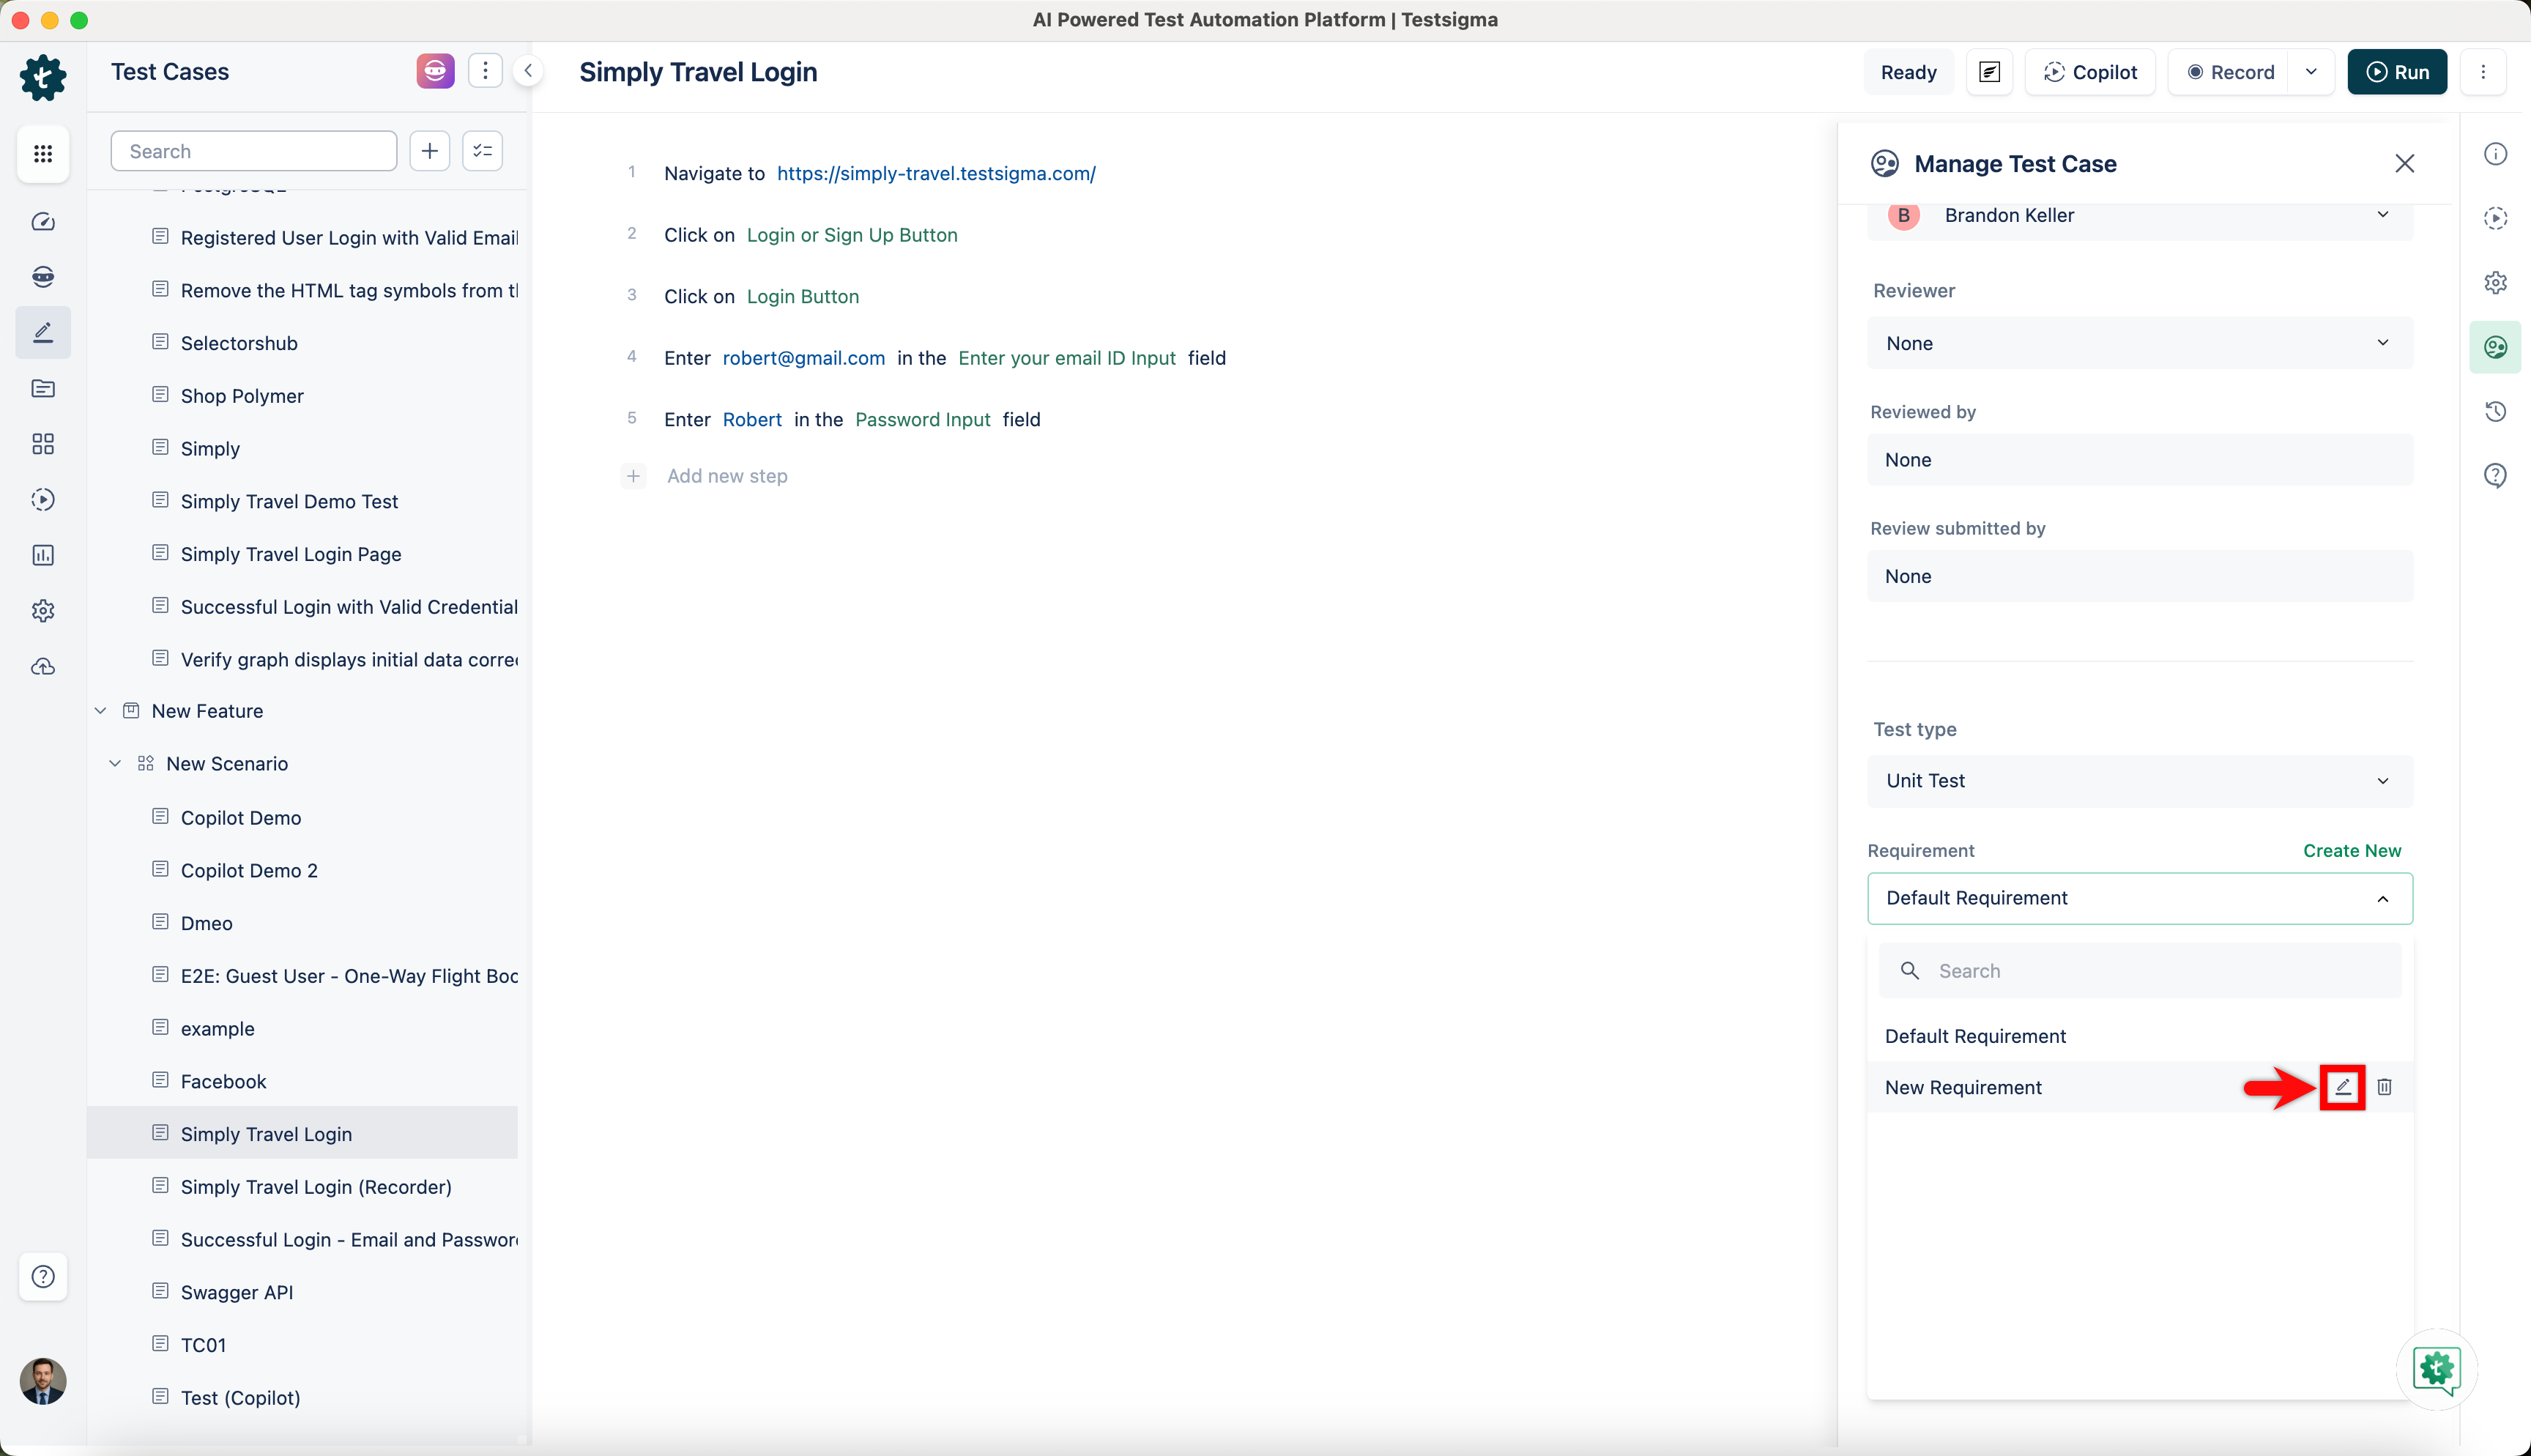Image resolution: width=2531 pixels, height=1456 pixels.
Task: Click the test cases Search field
Action: click(x=254, y=151)
